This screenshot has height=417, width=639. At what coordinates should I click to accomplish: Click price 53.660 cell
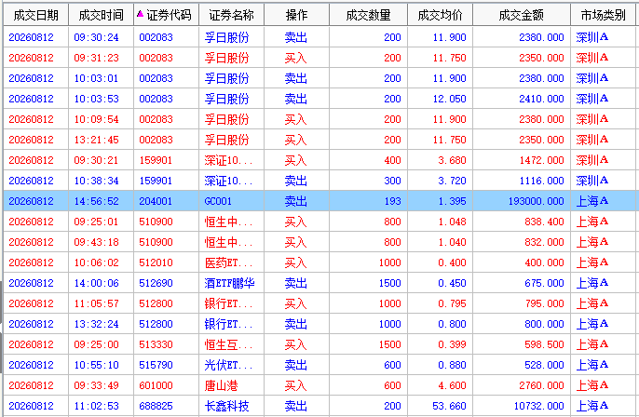pos(449,406)
